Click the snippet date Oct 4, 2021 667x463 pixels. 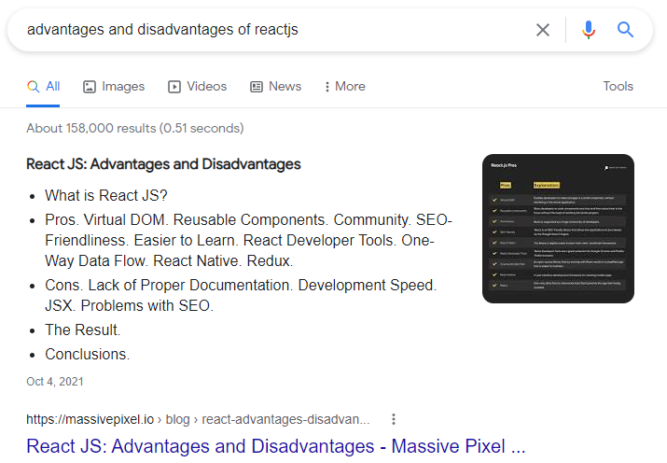click(x=55, y=382)
